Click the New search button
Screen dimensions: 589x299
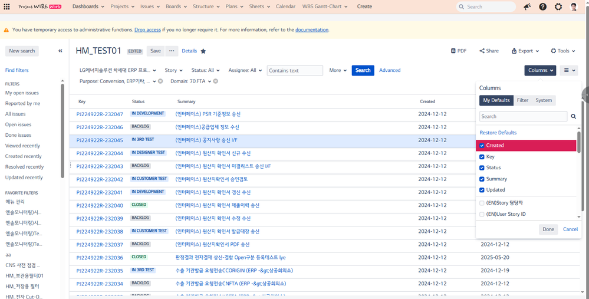click(x=22, y=51)
